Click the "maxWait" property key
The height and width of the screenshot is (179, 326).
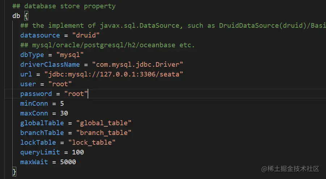point(34,162)
